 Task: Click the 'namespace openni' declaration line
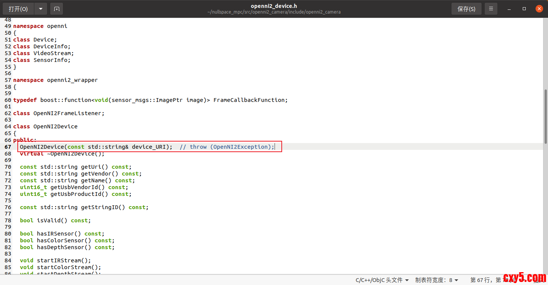[x=40, y=26]
